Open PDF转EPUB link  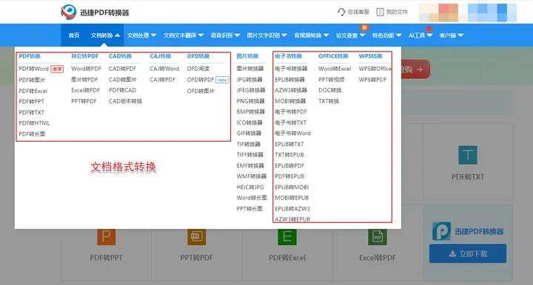click(x=289, y=176)
